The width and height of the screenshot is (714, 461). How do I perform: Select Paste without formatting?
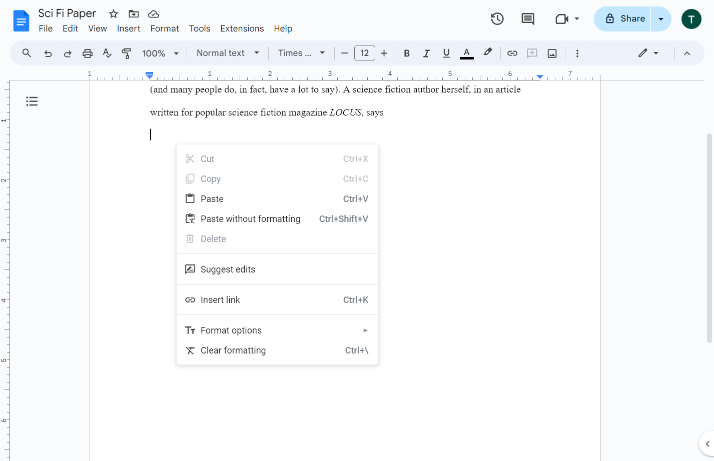(277, 219)
